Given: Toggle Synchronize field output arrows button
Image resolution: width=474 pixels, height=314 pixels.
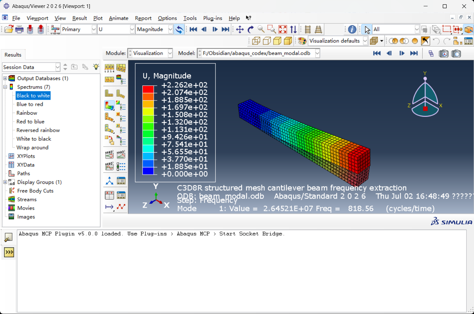Looking at the screenshot, I should [179, 29].
